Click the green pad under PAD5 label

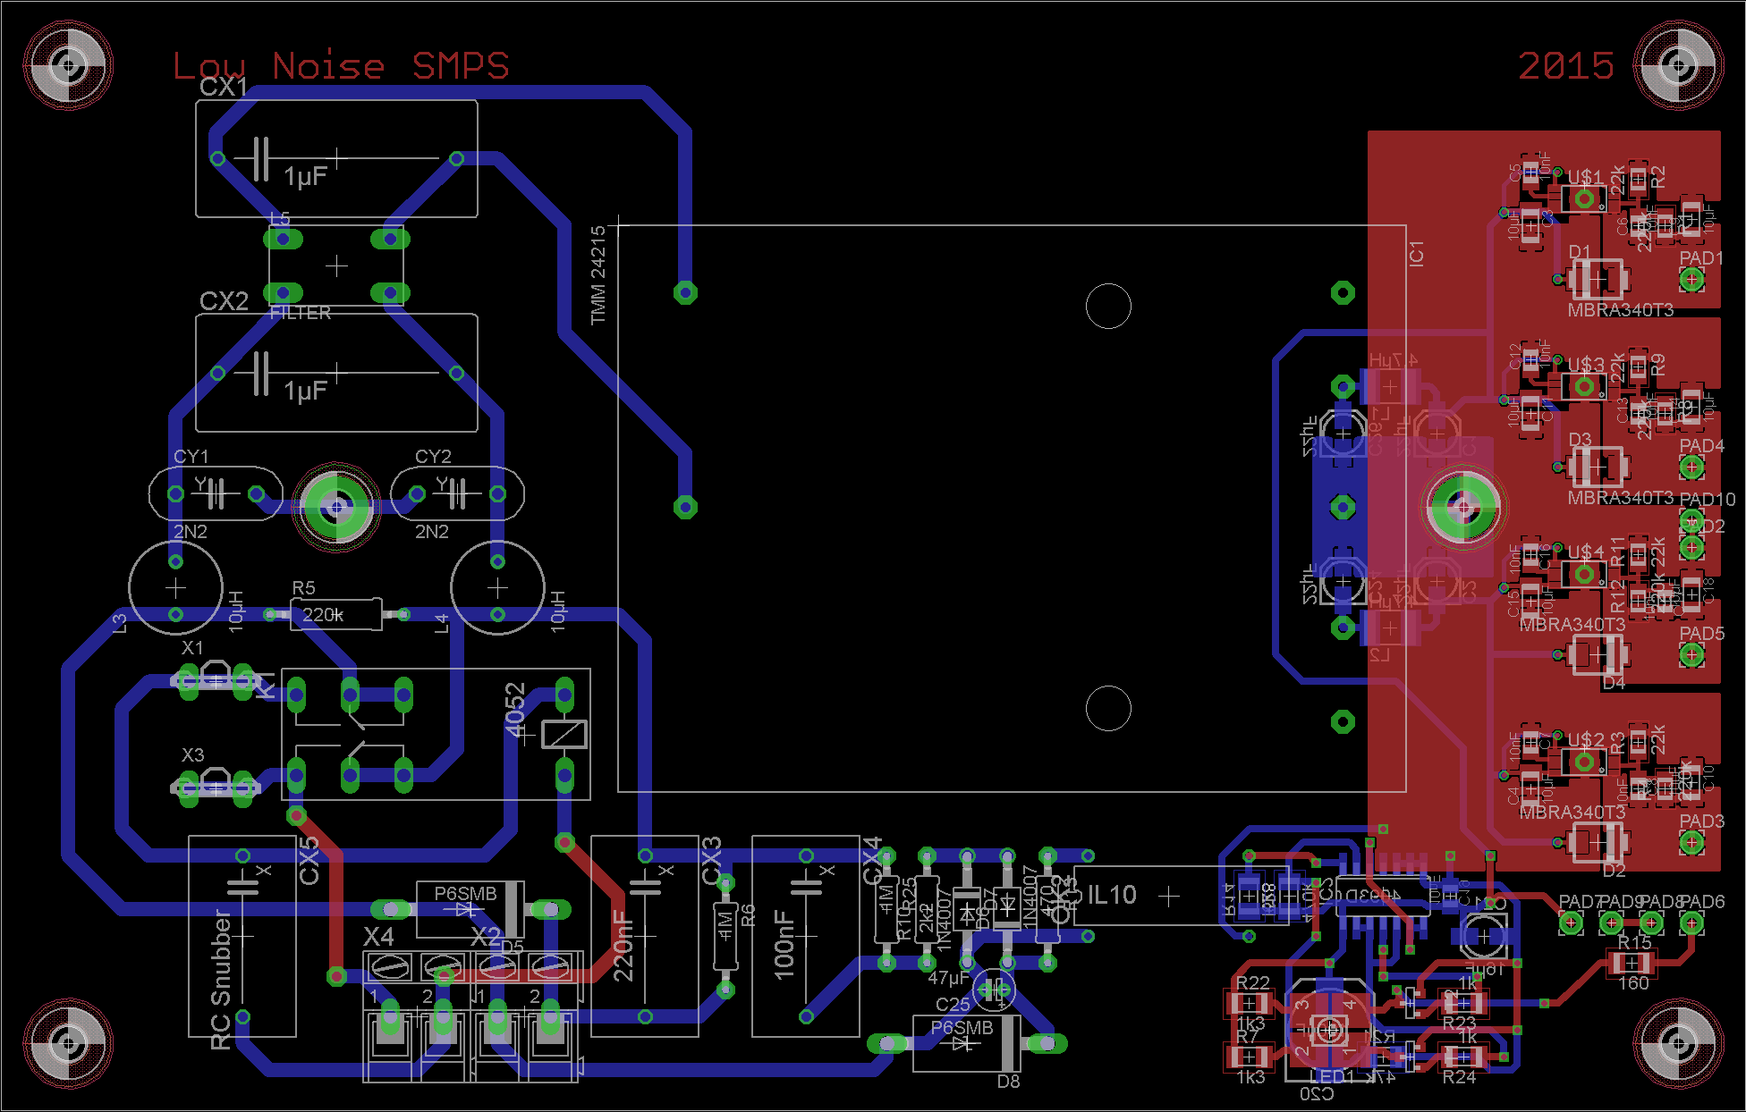(1691, 655)
